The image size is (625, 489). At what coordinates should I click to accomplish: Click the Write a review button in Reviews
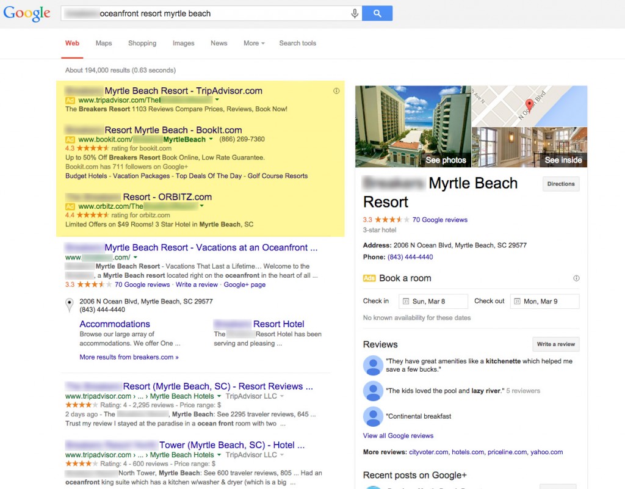pyautogui.click(x=555, y=344)
